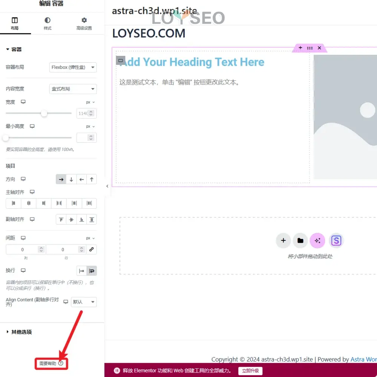The image size is (377, 377).
Task: Click responsive device icon next to 副轴对齐
Action: 32,219
